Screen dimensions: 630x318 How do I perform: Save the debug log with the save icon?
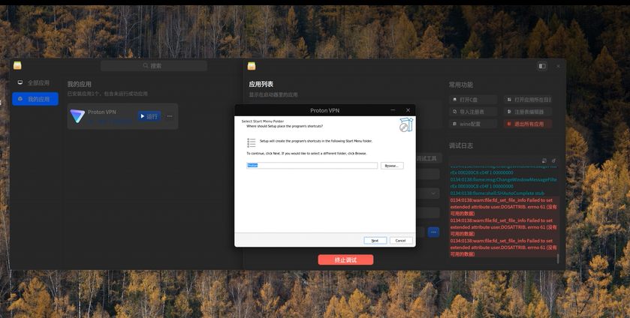[544, 160]
